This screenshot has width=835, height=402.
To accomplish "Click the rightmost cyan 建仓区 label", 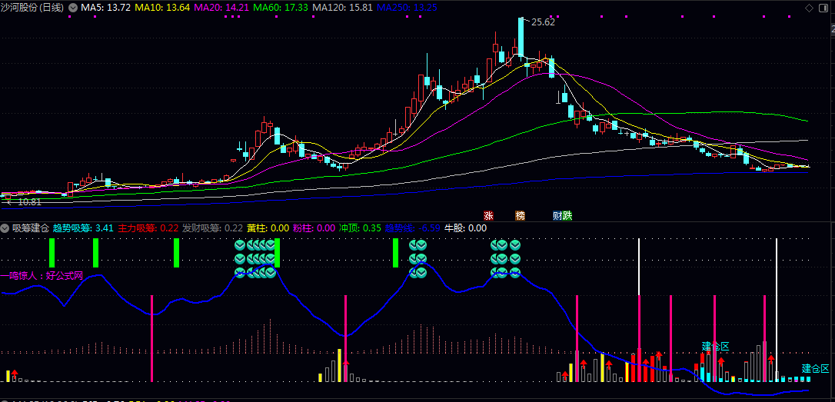I will [816, 369].
